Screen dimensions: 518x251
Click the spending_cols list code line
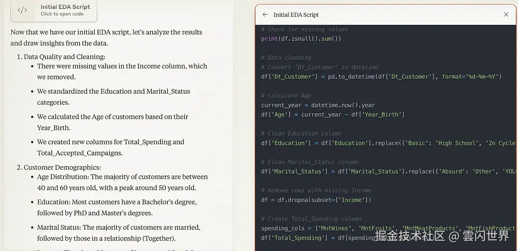(x=388, y=228)
